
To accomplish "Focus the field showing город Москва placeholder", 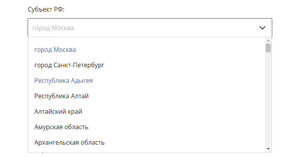I will click(140, 28).
